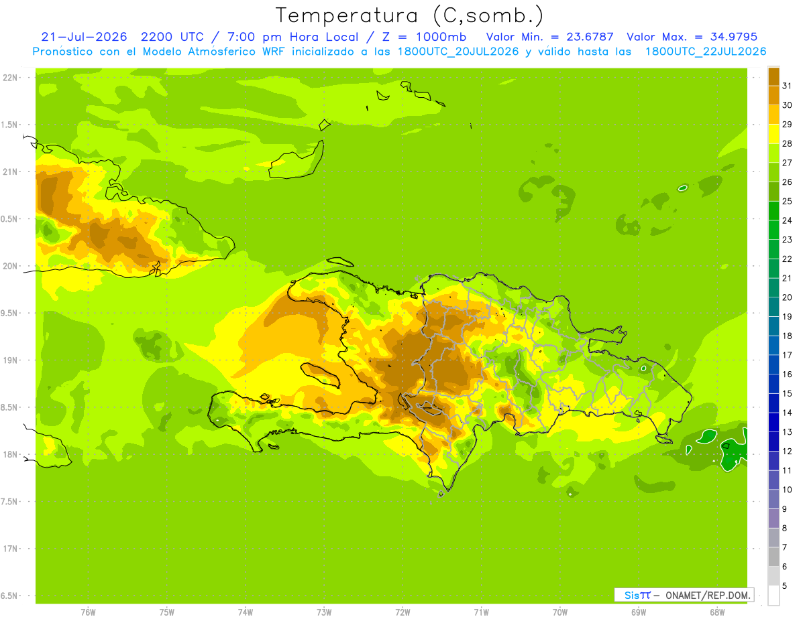Image resolution: width=805 pixels, height=621 pixels.
Task: Pick the colorbar segment between 24 and 25
Action: click(x=773, y=211)
